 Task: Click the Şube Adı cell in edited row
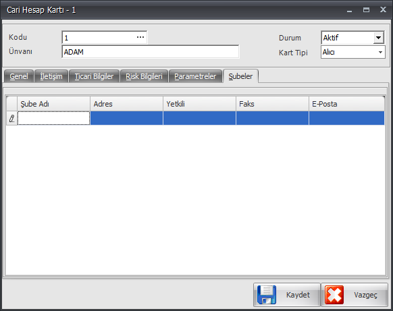click(x=53, y=118)
